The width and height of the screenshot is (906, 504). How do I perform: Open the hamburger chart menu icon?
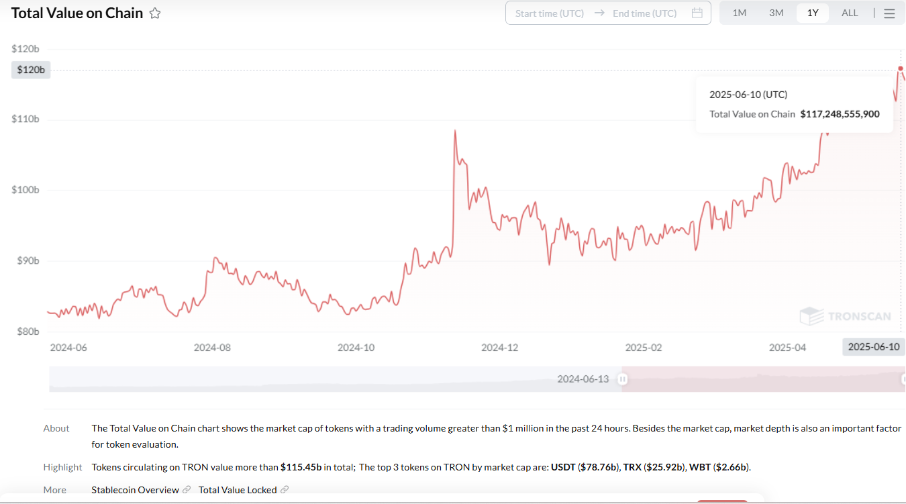pyautogui.click(x=889, y=13)
